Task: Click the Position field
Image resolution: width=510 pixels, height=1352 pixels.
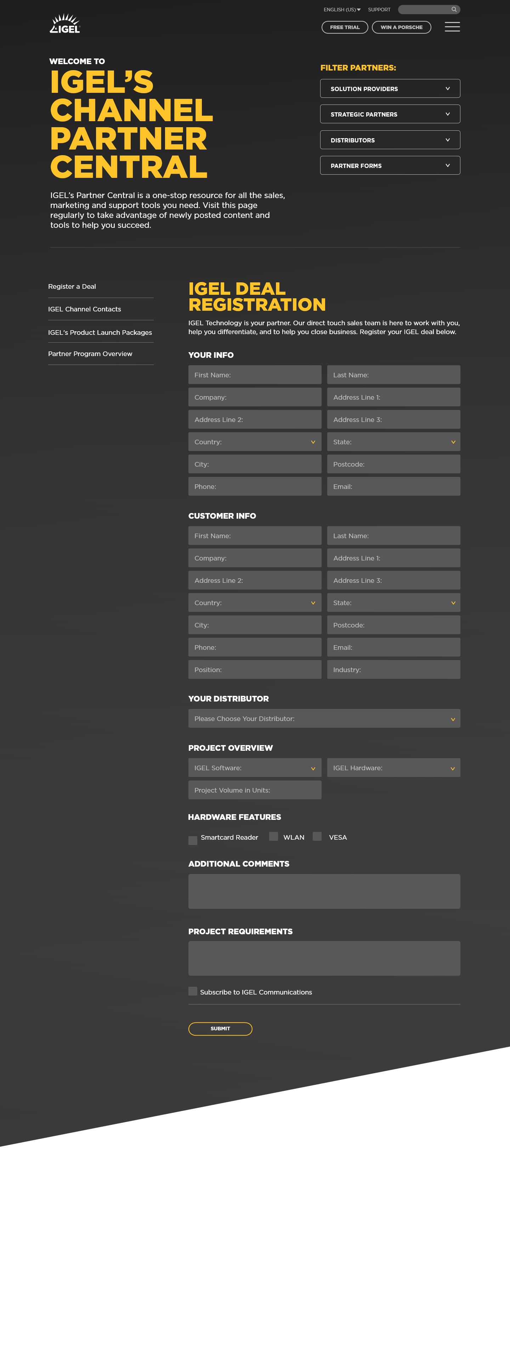Action: [255, 670]
